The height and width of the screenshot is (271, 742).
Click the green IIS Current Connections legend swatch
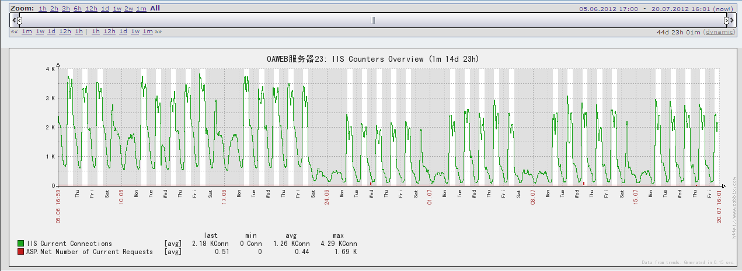click(x=21, y=244)
